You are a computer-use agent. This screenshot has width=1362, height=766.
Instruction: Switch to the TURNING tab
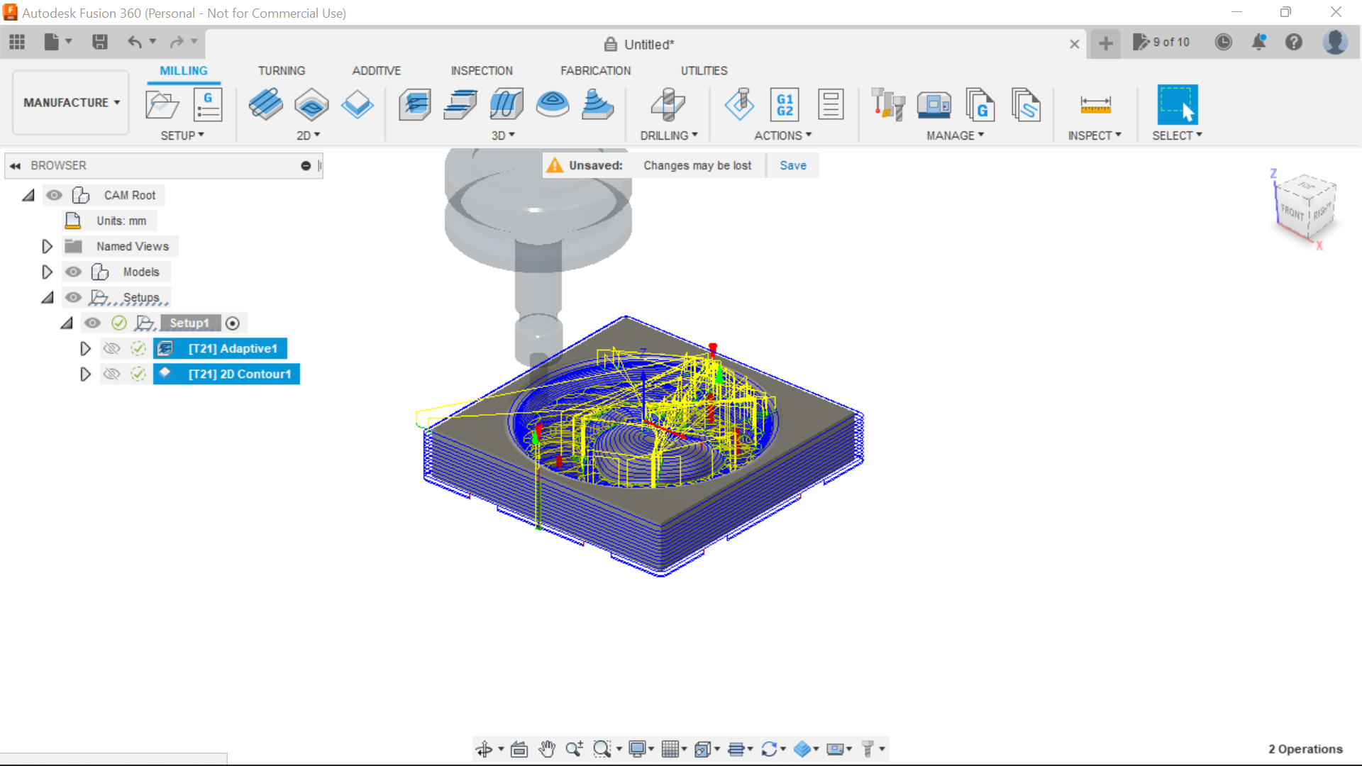(x=282, y=71)
